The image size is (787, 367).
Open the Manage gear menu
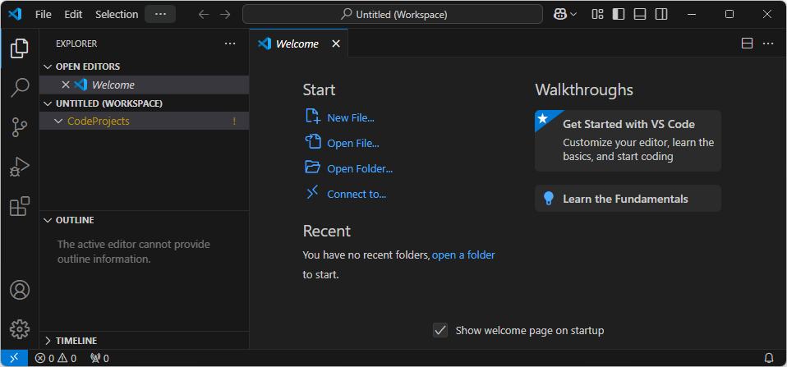(x=20, y=329)
